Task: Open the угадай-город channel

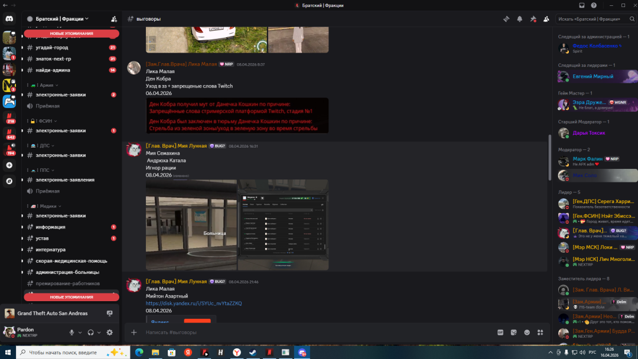Action: coord(52,47)
